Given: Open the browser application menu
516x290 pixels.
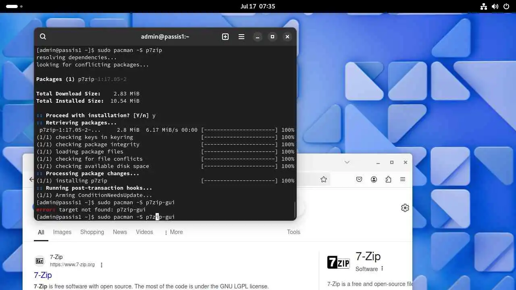Looking at the screenshot, I should click(x=403, y=180).
